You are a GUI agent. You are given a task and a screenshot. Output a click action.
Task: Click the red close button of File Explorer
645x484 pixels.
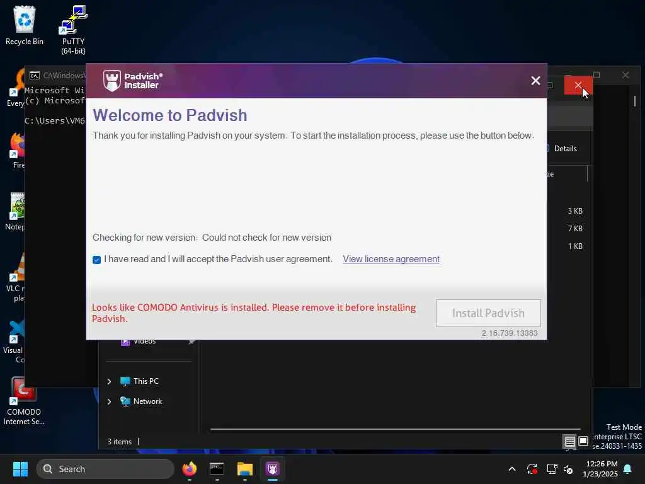[578, 85]
